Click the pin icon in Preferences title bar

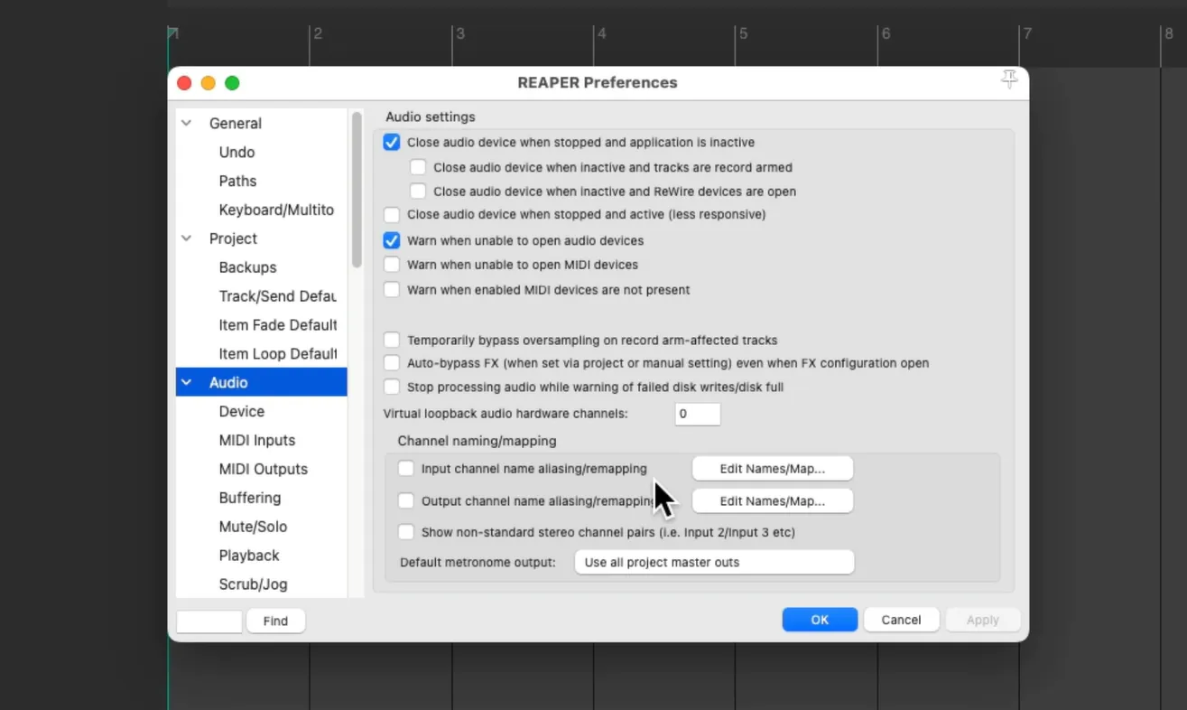[1009, 80]
